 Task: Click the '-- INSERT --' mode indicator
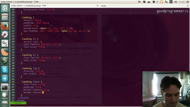(x=18, y=103)
